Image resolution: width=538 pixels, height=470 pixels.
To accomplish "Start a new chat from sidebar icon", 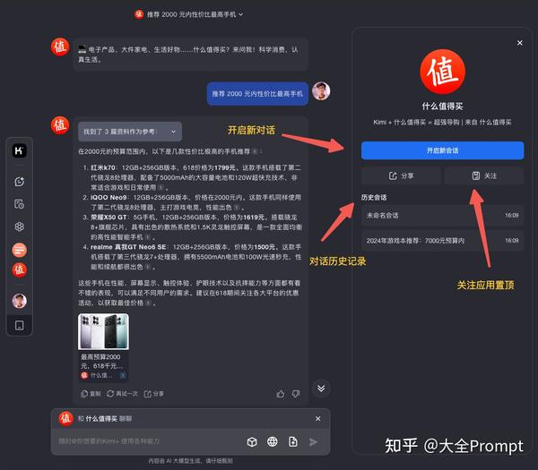I will click(x=19, y=182).
